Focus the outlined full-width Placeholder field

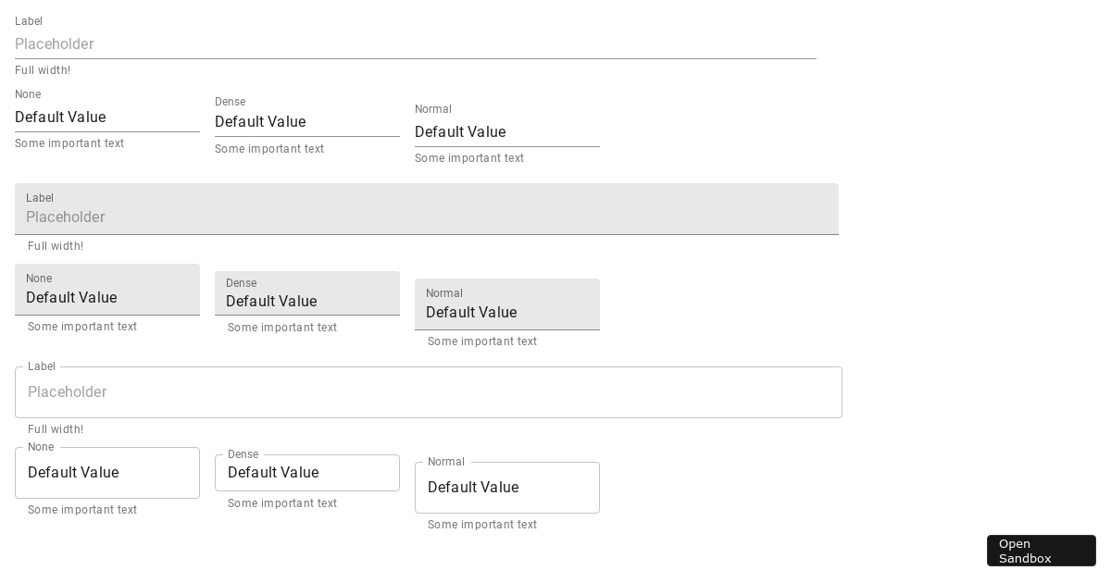click(x=429, y=392)
